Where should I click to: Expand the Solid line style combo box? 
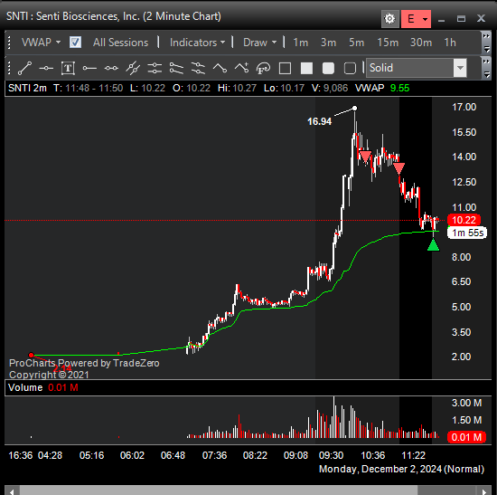coord(460,68)
